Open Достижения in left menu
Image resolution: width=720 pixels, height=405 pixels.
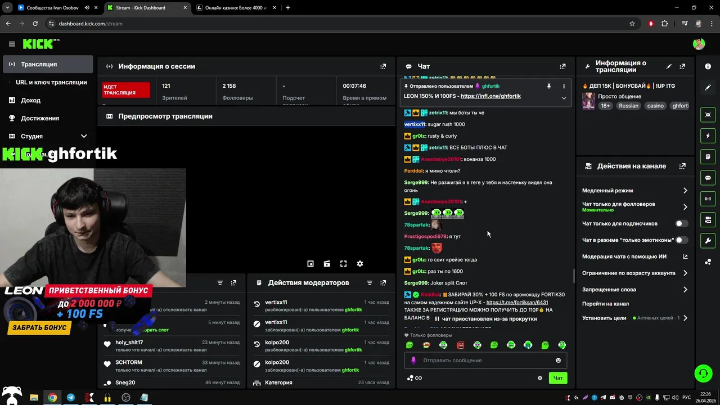point(48,118)
